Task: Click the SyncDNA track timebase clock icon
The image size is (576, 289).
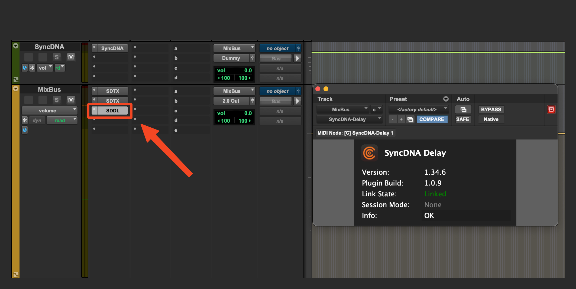Action: [x=25, y=68]
